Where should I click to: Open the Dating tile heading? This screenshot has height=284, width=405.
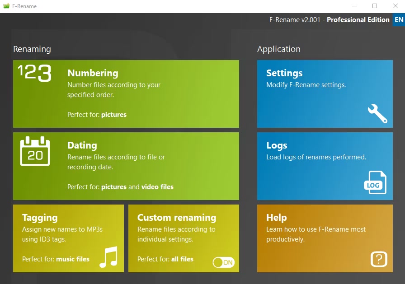(x=82, y=145)
